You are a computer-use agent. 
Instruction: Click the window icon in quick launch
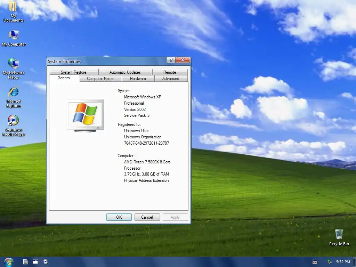pyautogui.click(x=35, y=262)
